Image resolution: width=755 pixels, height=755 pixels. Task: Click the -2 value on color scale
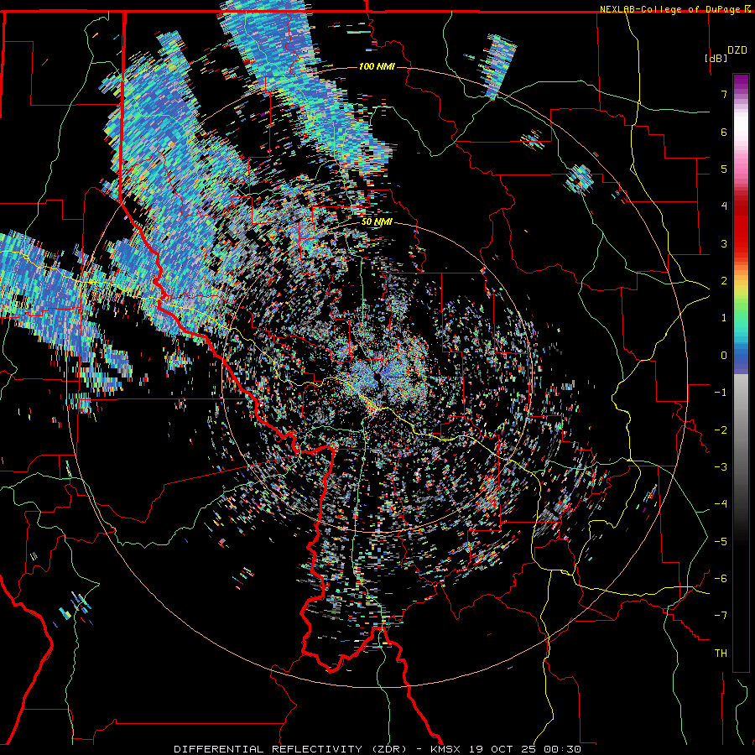pyautogui.click(x=721, y=430)
